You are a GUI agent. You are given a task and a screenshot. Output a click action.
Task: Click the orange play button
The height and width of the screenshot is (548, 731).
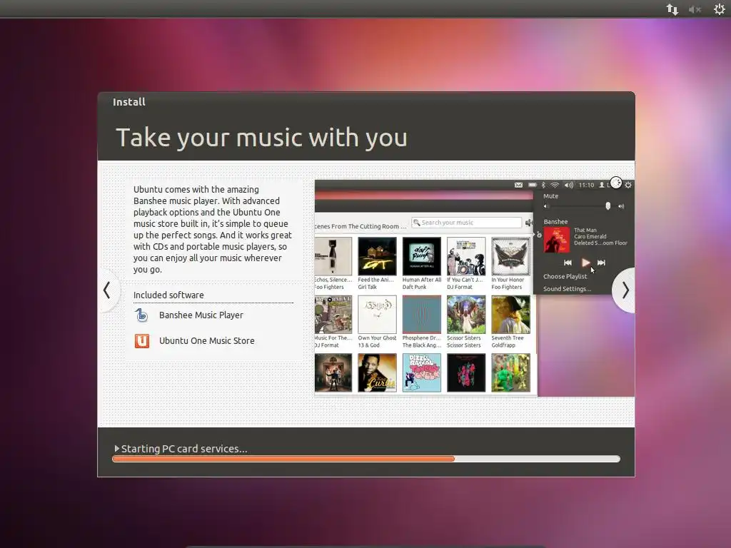(x=585, y=263)
